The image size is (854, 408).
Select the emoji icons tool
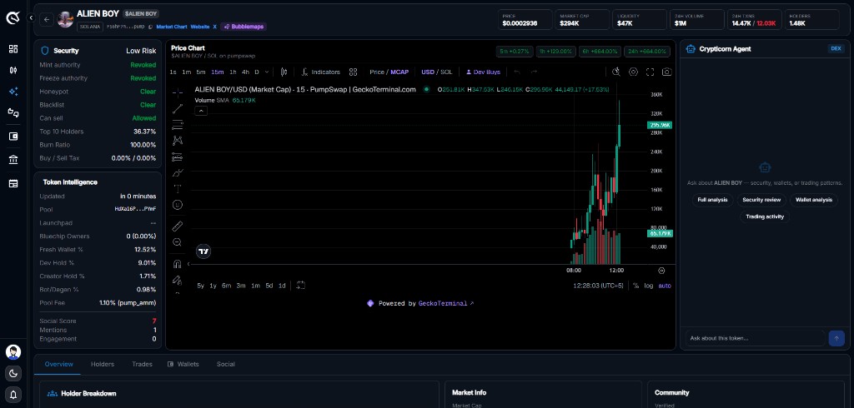coord(177,205)
